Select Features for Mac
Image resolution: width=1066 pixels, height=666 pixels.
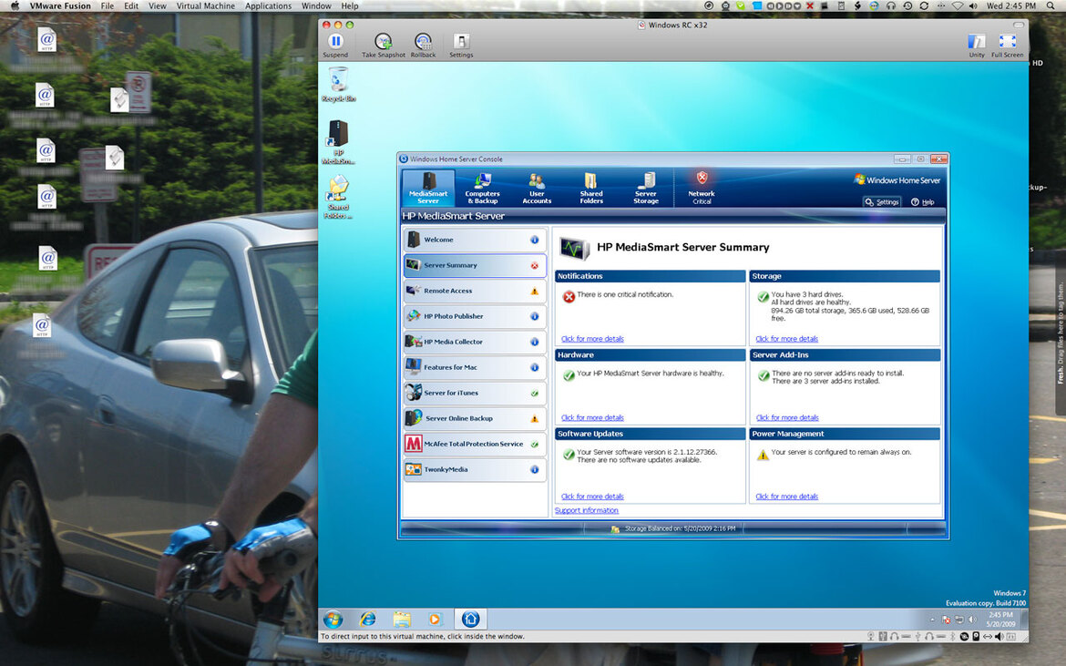pyautogui.click(x=475, y=367)
